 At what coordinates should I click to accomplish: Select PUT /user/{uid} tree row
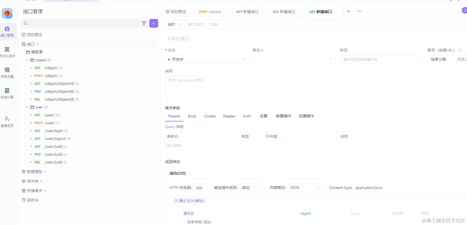coord(89,154)
